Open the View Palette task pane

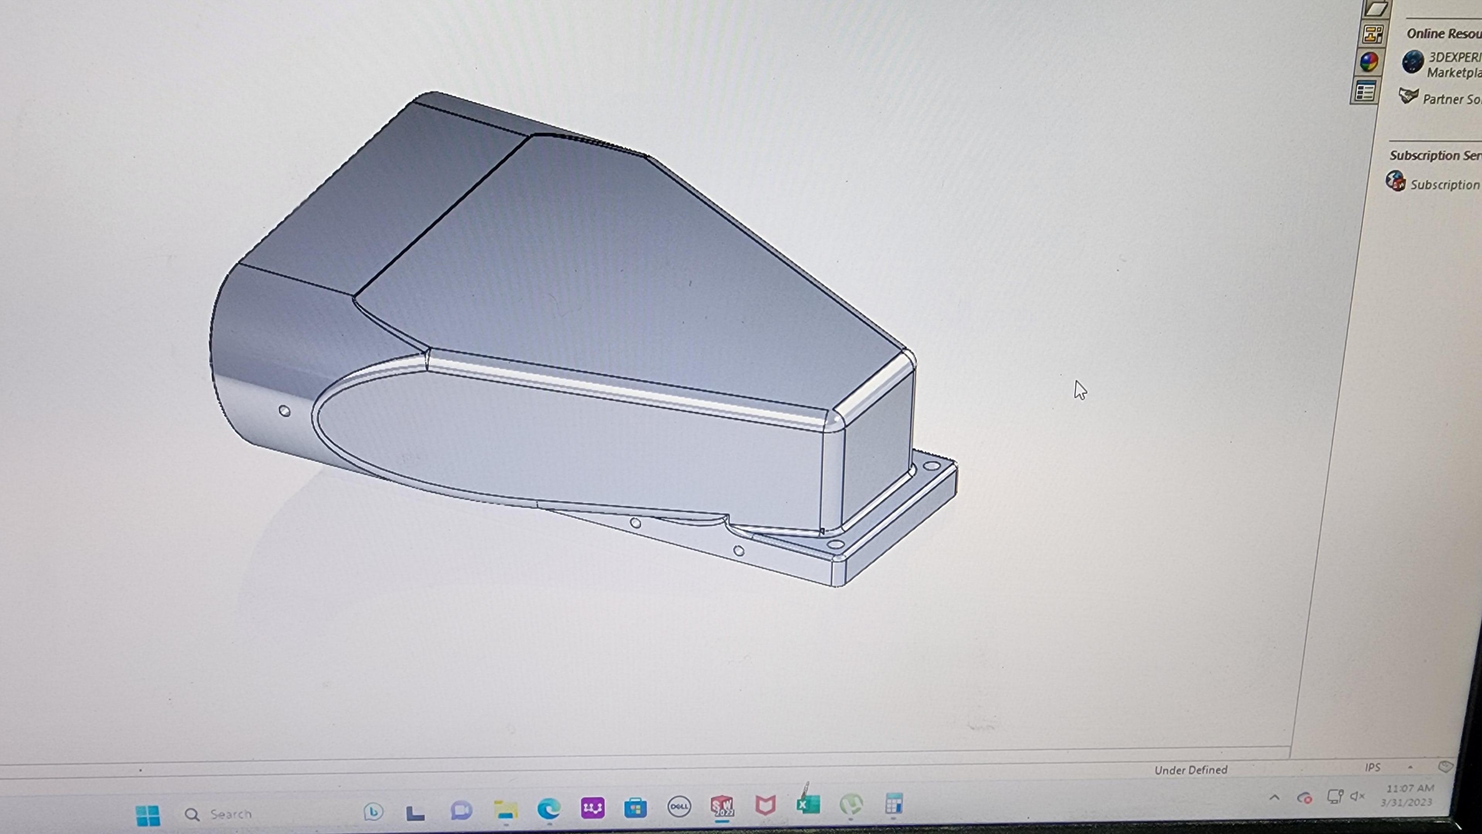click(1373, 33)
